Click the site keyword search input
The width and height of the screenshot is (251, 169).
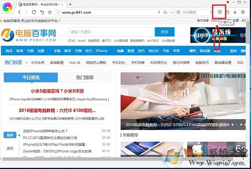(x=111, y=32)
